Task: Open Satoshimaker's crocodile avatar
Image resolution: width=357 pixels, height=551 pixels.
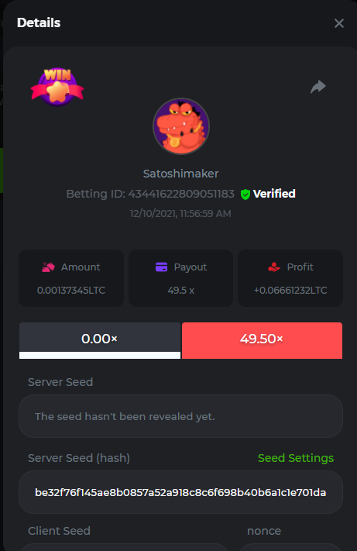Action: [x=181, y=126]
